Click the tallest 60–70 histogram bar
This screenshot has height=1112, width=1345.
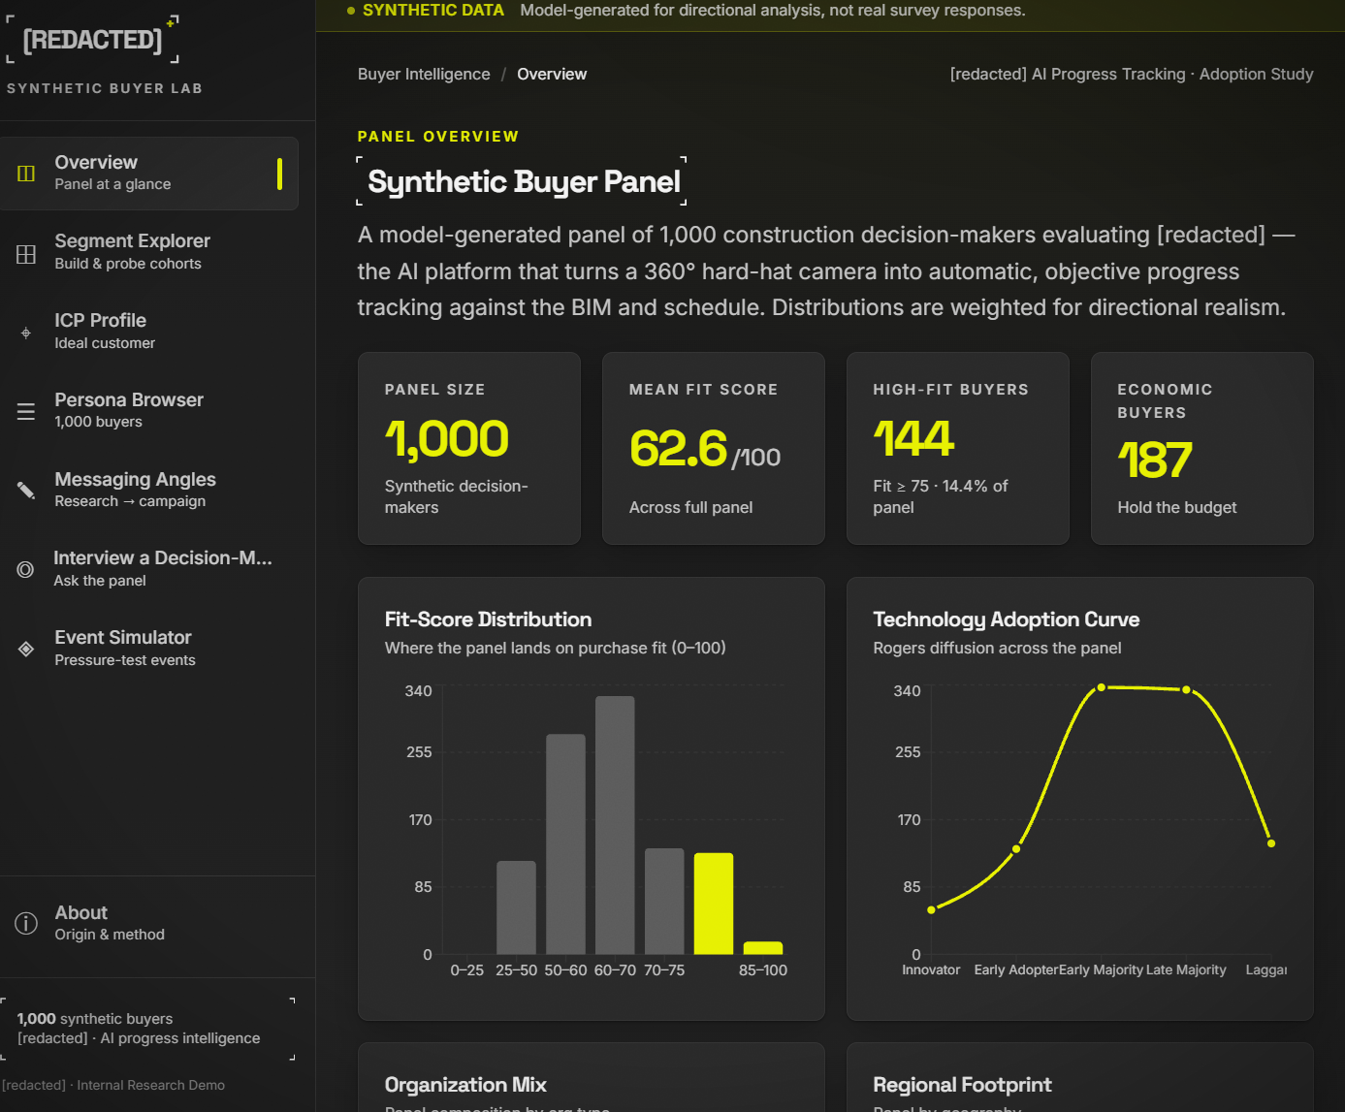(x=615, y=825)
